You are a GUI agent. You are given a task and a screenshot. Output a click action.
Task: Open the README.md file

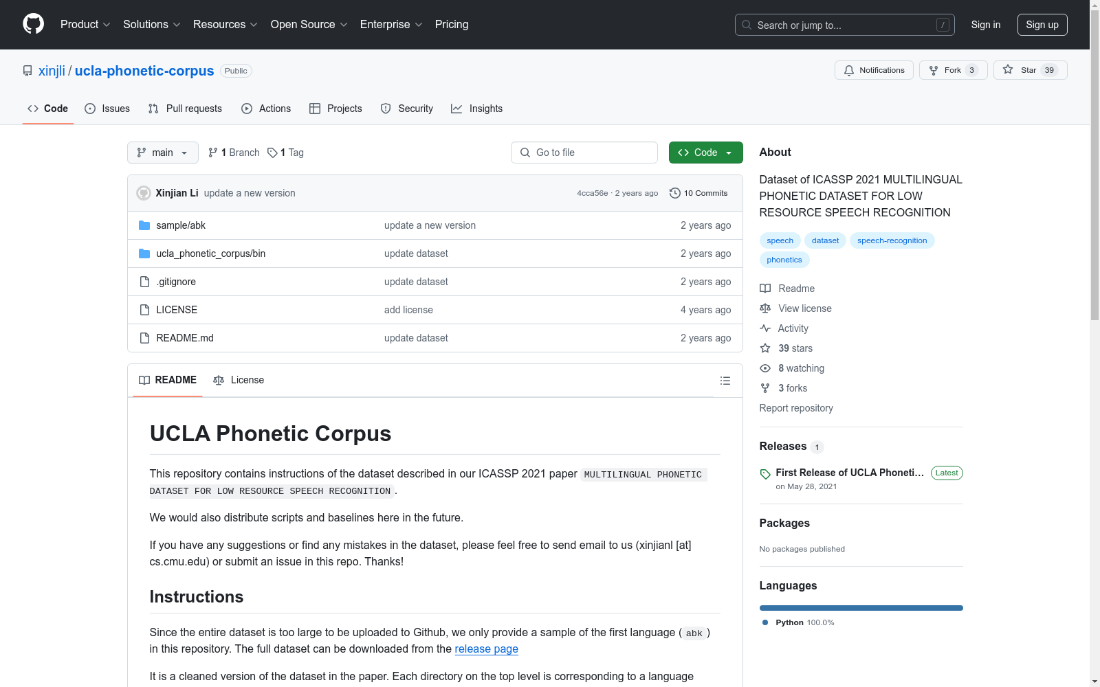click(185, 338)
